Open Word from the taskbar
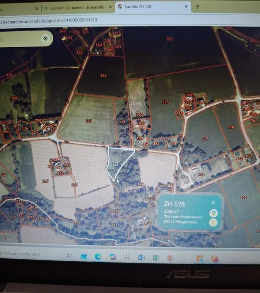This screenshot has height=293, width=260. point(141,258)
